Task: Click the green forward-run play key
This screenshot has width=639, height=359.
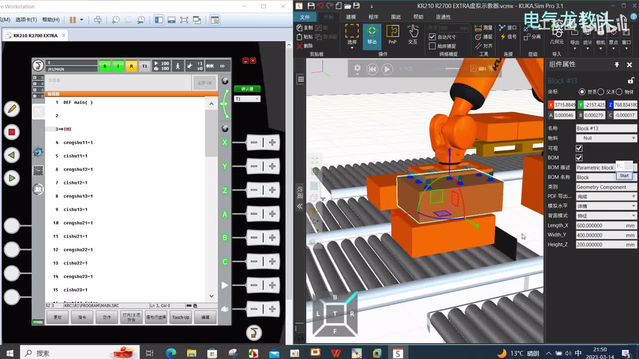Action: point(11,178)
